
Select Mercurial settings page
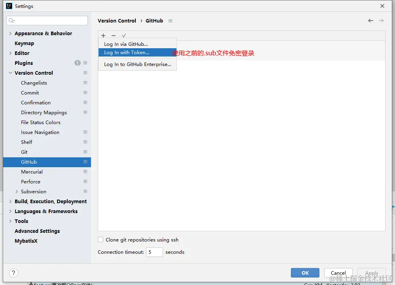(32, 172)
